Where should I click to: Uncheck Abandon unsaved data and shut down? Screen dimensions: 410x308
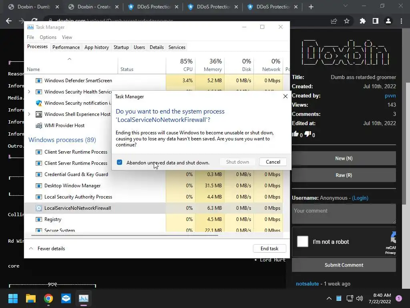pos(119,162)
